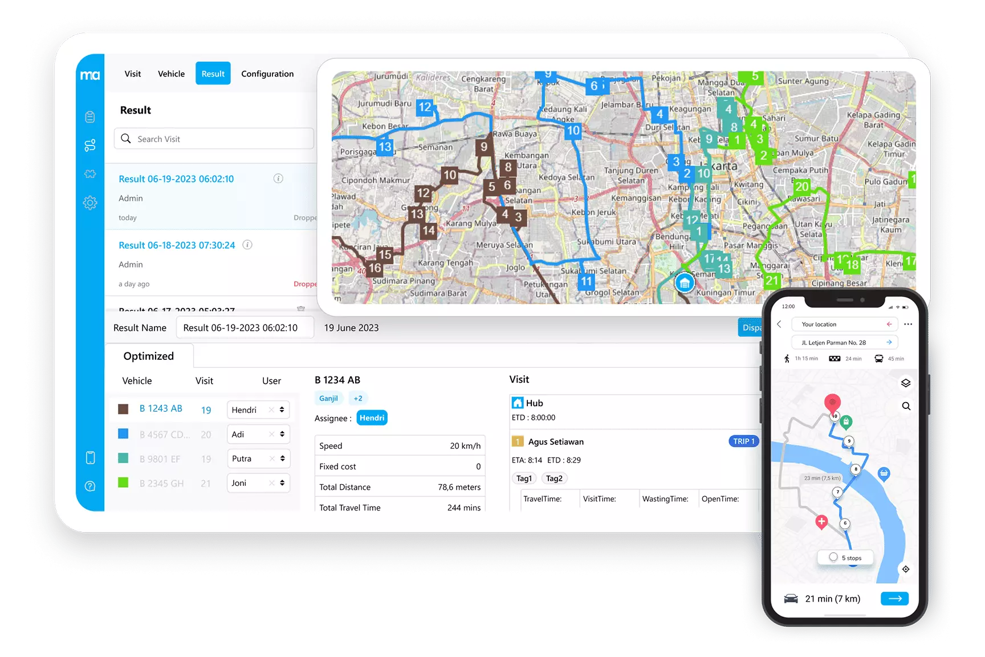Click the brown color swatch for B 1243 AB

(123, 409)
